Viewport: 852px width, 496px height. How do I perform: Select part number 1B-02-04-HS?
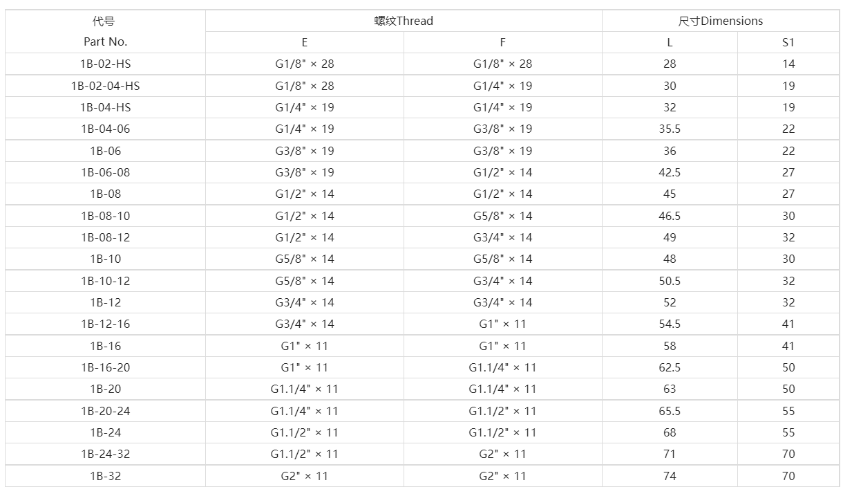click(x=105, y=86)
